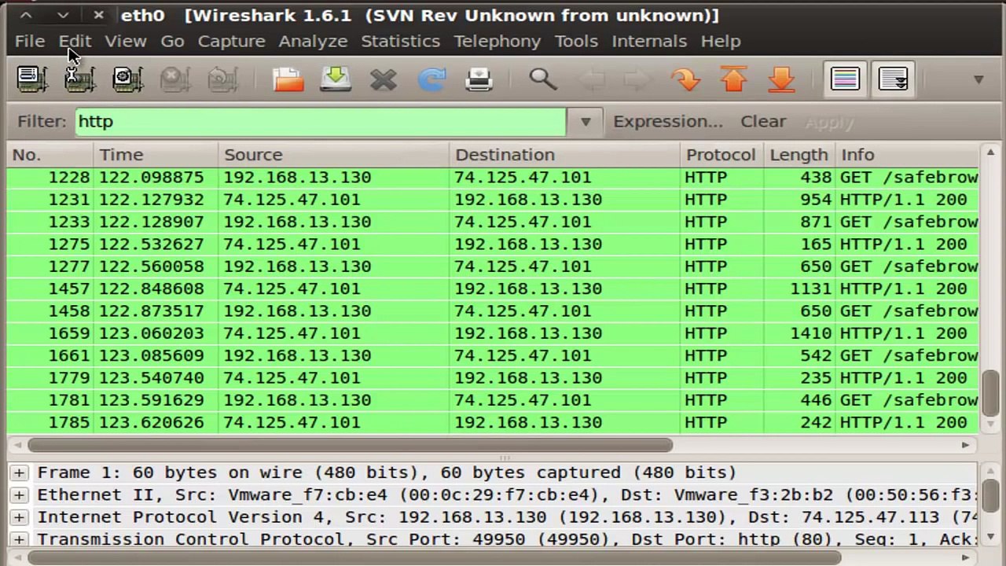
Task: Select packet with time 123.591629
Action: coord(494,400)
